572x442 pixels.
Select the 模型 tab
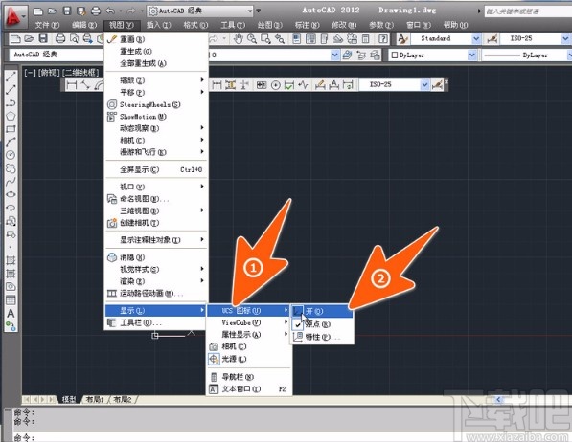pyautogui.click(x=69, y=400)
